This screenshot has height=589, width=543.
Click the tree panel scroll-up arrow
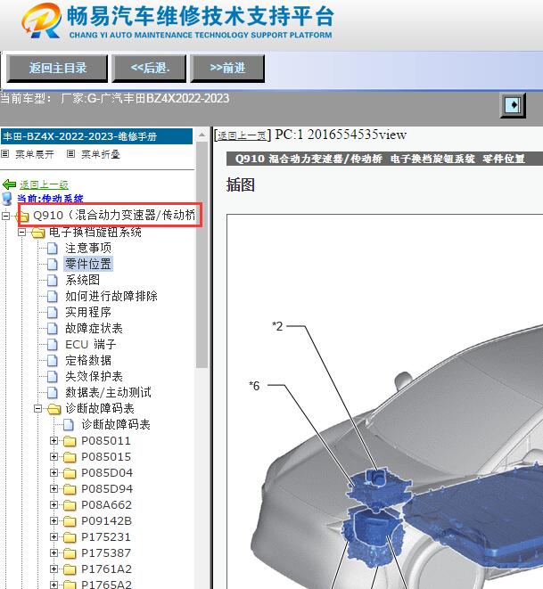pyautogui.click(x=202, y=135)
